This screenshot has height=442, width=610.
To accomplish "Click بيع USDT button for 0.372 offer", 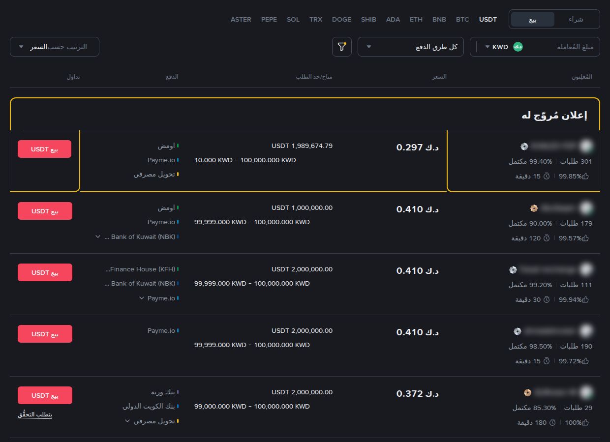I will pyautogui.click(x=45, y=395).
